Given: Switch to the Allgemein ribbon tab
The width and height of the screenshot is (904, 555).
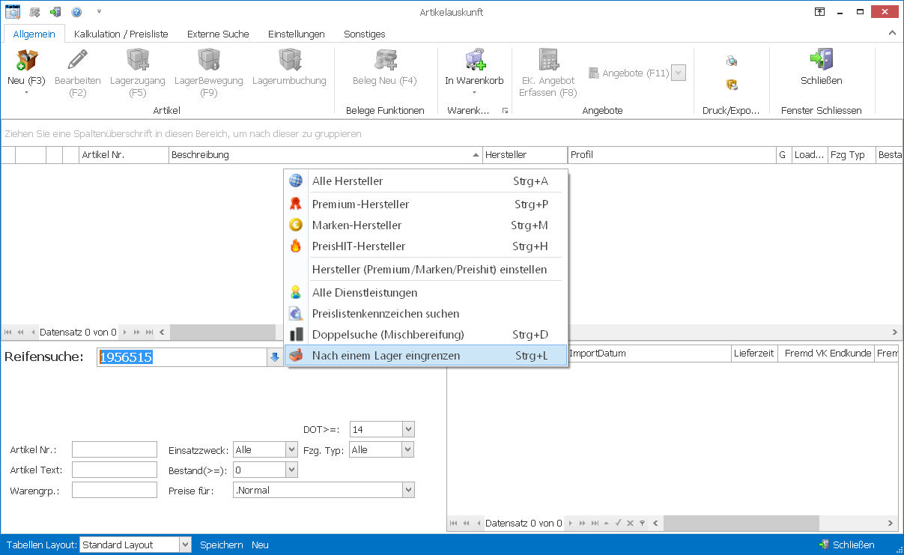Looking at the screenshot, I should (34, 34).
